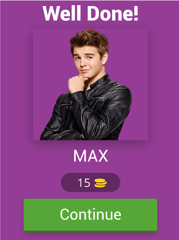Click the letter M in MAX
This screenshot has height=240, width=179.
pyautogui.click(x=80, y=156)
